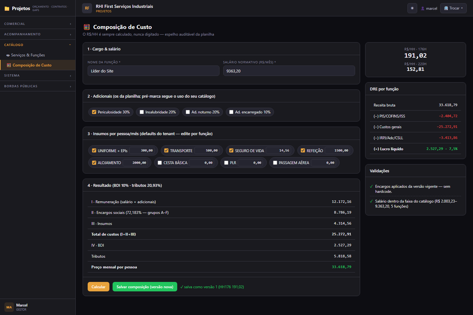Click the RF company badge icon

(x=87, y=8)
